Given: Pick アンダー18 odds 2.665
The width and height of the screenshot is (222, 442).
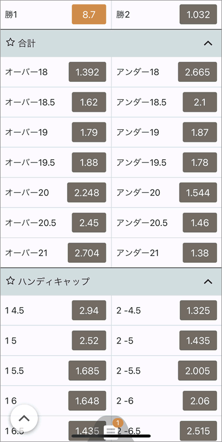Looking at the screenshot, I should (197, 72).
